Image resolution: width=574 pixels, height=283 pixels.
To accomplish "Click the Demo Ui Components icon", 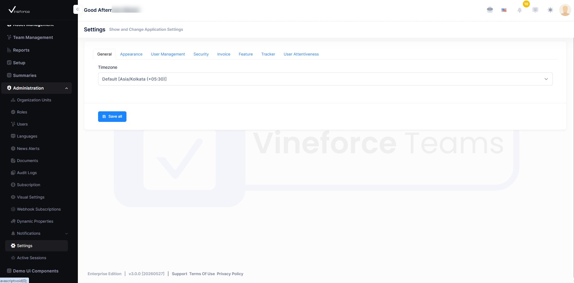I will 9,271.
